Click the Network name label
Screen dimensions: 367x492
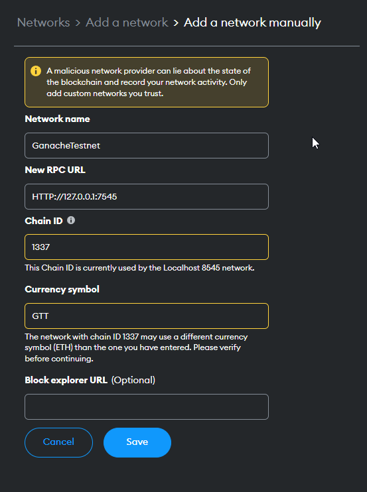tap(58, 119)
